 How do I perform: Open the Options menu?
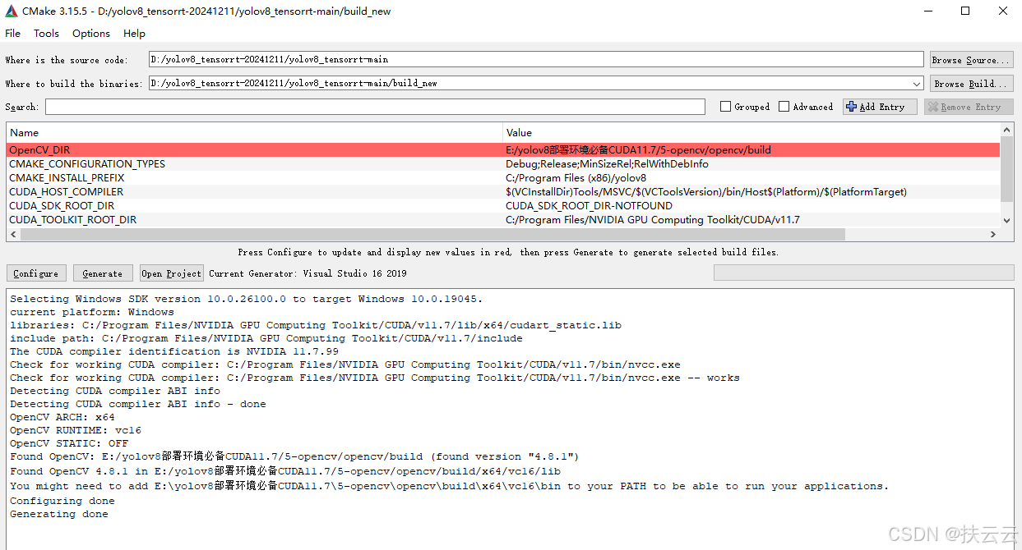[x=91, y=34]
